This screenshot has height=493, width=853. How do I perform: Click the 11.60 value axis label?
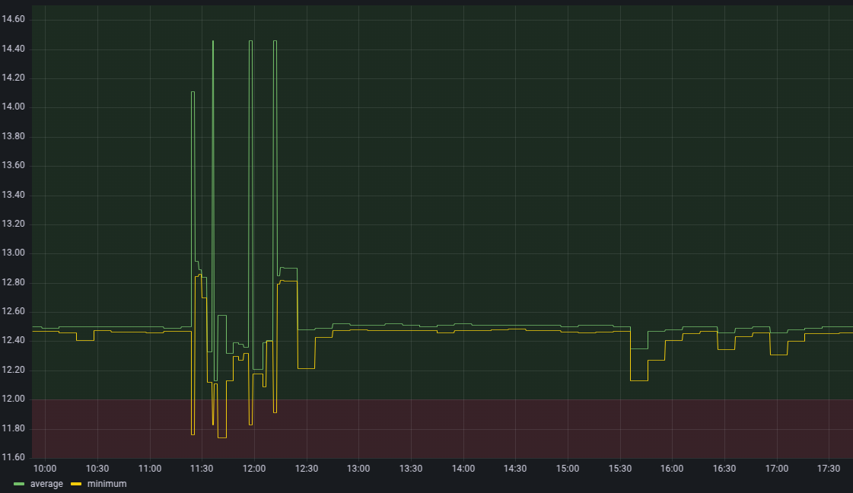pos(14,457)
